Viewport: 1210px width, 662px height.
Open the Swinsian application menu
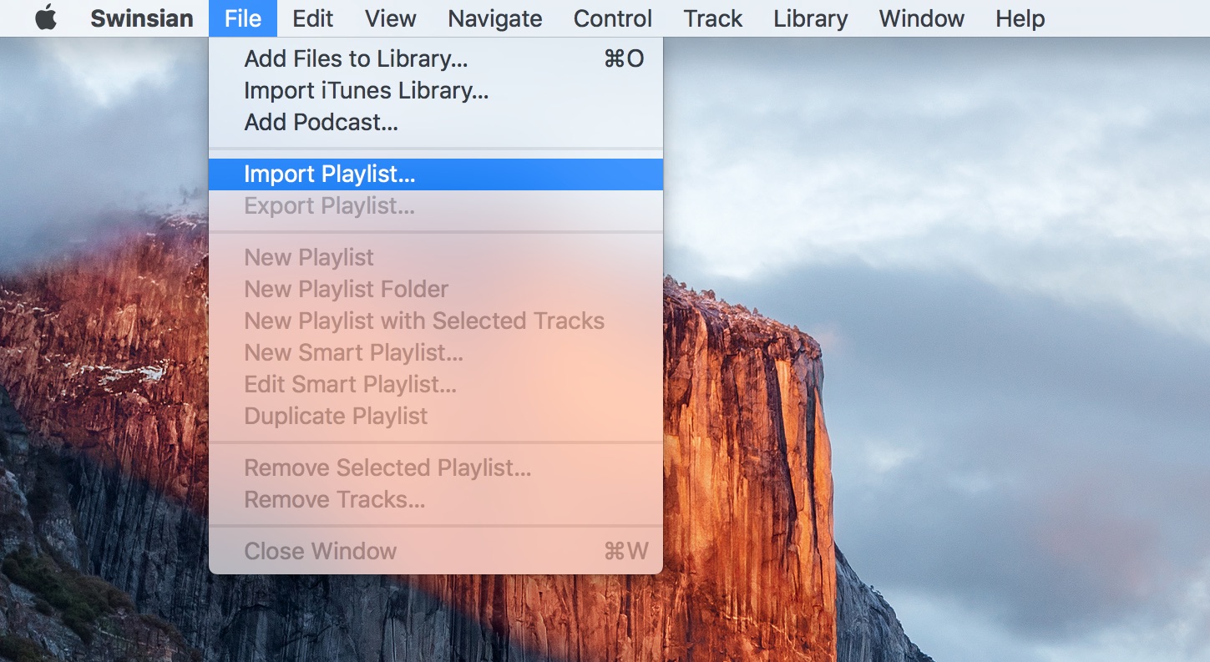pos(141,18)
